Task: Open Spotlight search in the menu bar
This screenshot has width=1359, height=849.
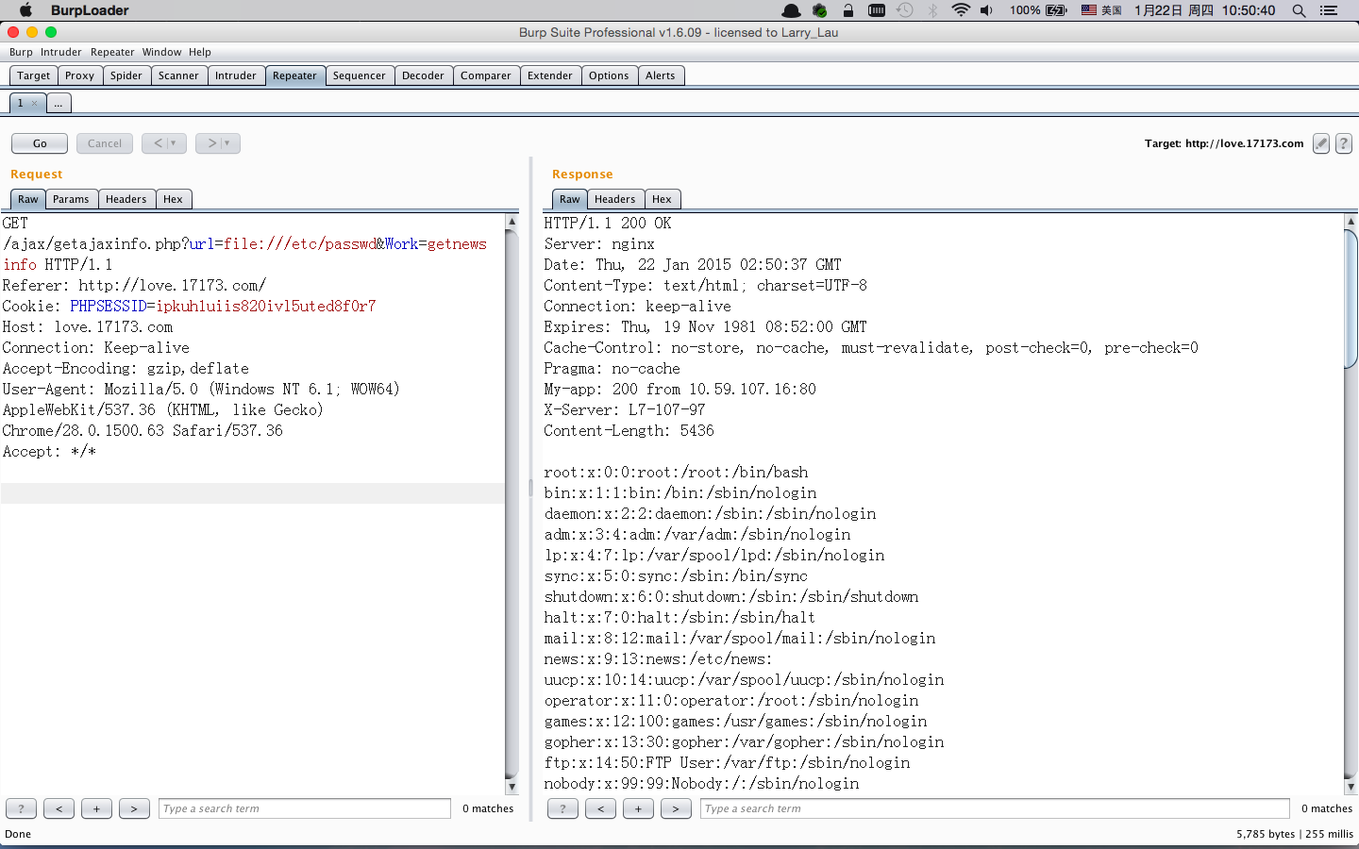Action: pyautogui.click(x=1299, y=10)
